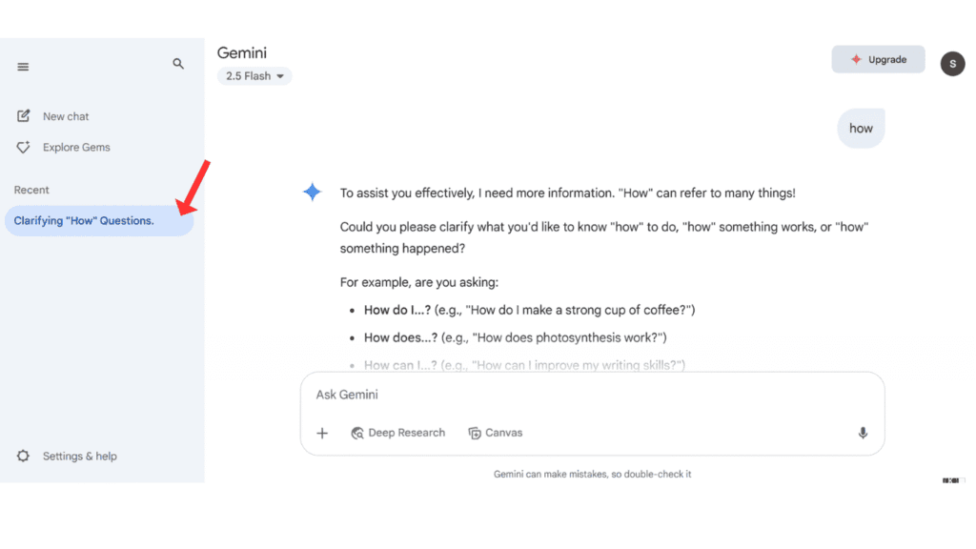Click the "how" user message bubble
This screenshot has height=549, width=976.
coord(861,128)
